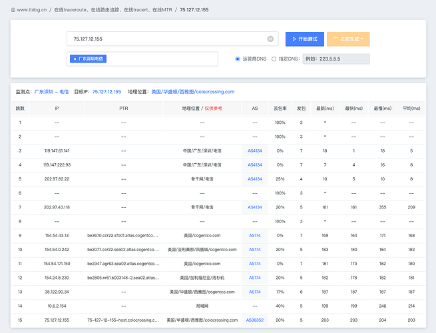Open the 正在生成 dropdown button
This screenshot has width=436, height=333.
pyautogui.click(x=348, y=39)
